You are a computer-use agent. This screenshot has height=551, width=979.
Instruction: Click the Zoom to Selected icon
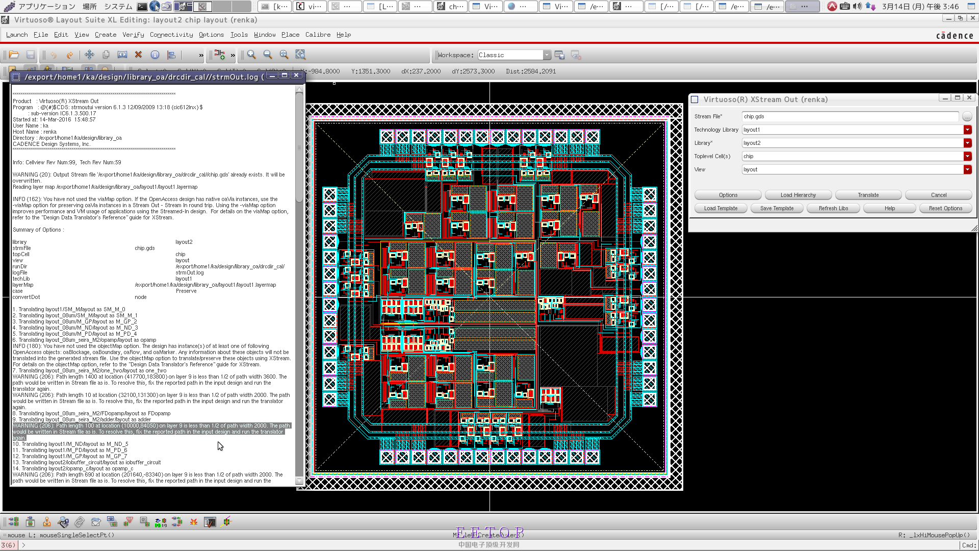click(300, 55)
